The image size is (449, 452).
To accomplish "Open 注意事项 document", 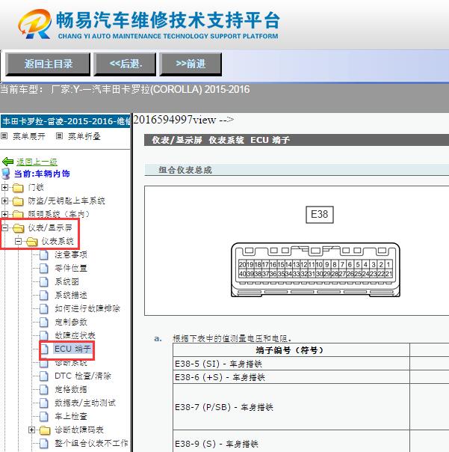I will tap(71, 254).
